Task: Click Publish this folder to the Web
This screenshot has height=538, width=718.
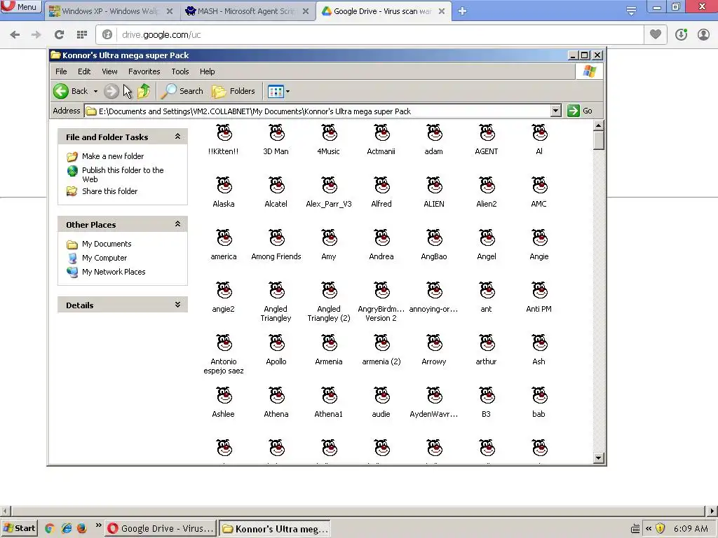Action: (123, 174)
